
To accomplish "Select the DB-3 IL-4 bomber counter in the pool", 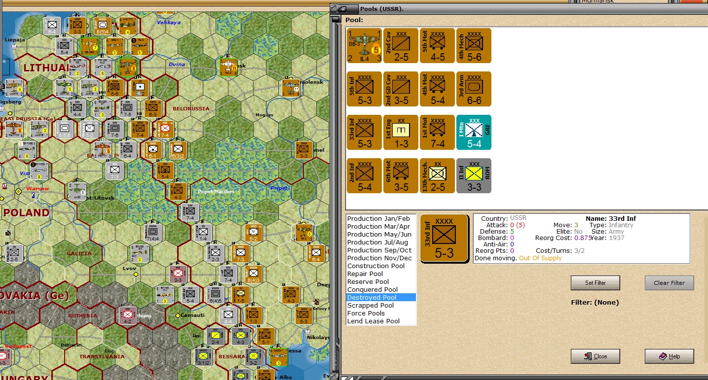I will pos(364,46).
